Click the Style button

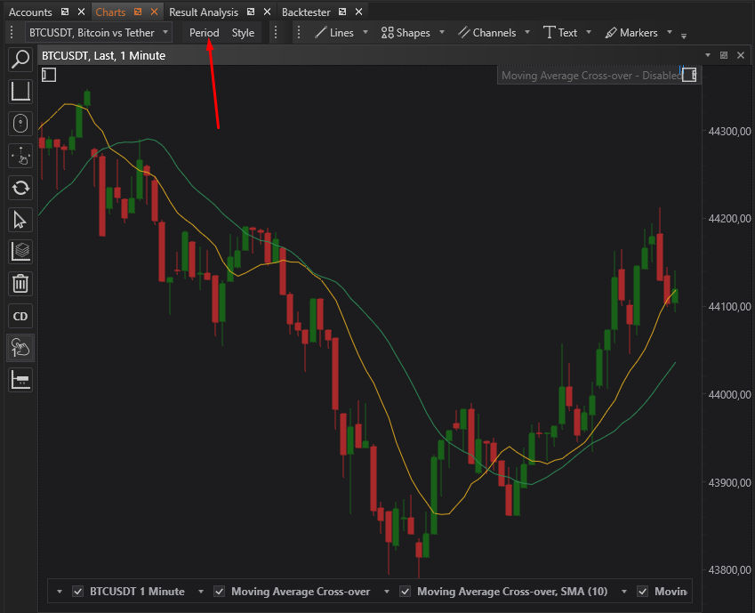(243, 32)
